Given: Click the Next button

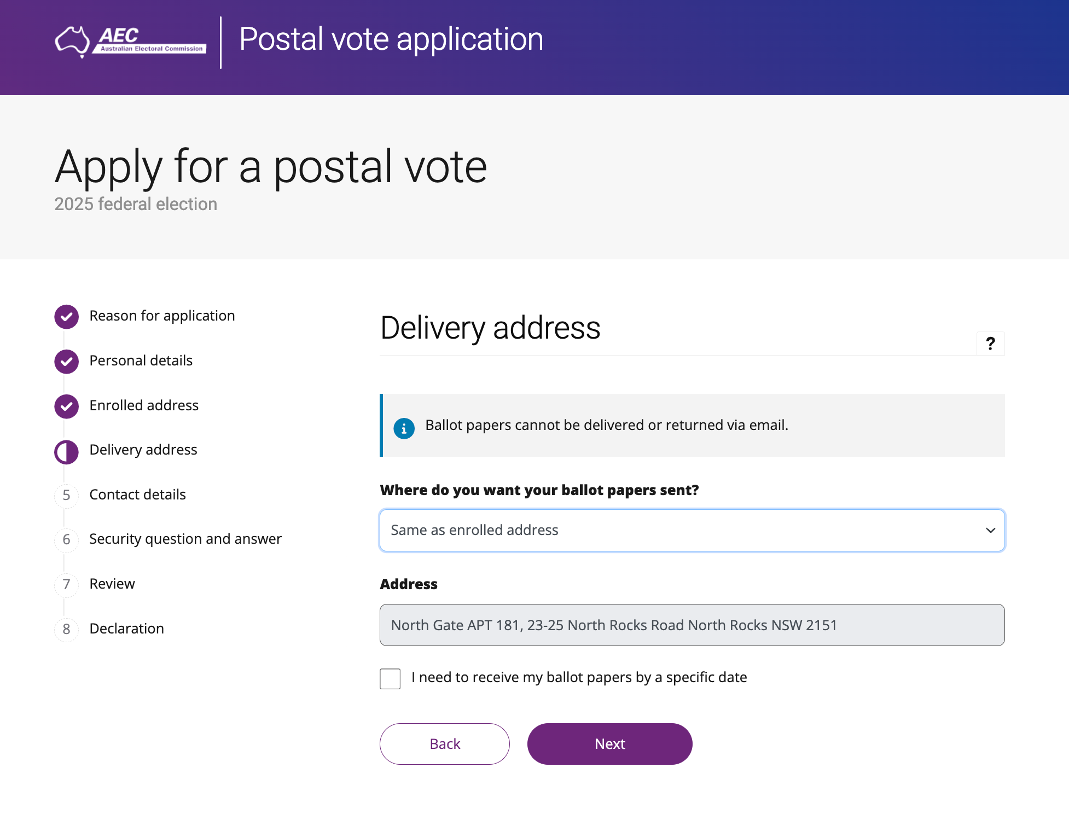Looking at the screenshot, I should (x=609, y=744).
